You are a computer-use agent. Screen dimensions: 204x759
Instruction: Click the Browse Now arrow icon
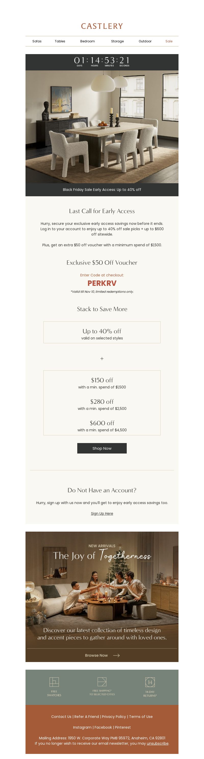pyautogui.click(x=116, y=655)
